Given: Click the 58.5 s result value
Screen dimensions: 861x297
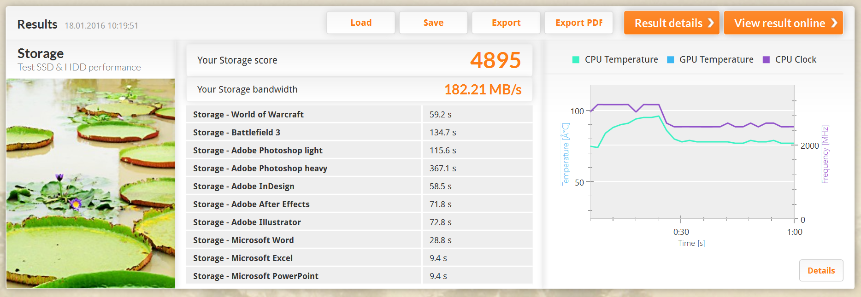Looking at the screenshot, I should pyautogui.click(x=440, y=186).
